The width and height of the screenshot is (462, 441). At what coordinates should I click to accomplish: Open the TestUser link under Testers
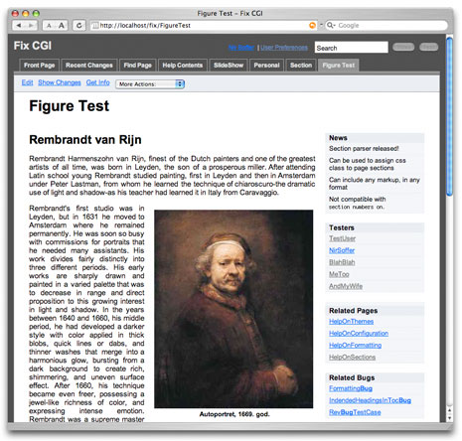point(342,238)
